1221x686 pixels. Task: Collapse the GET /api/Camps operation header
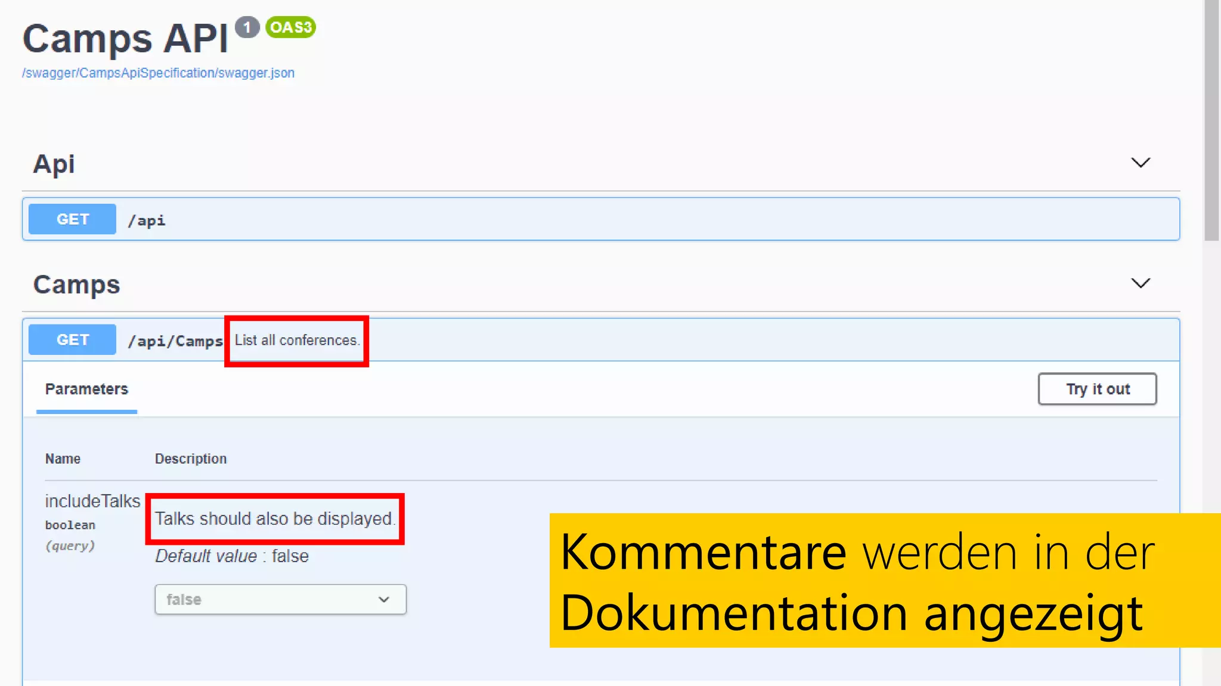pos(601,339)
